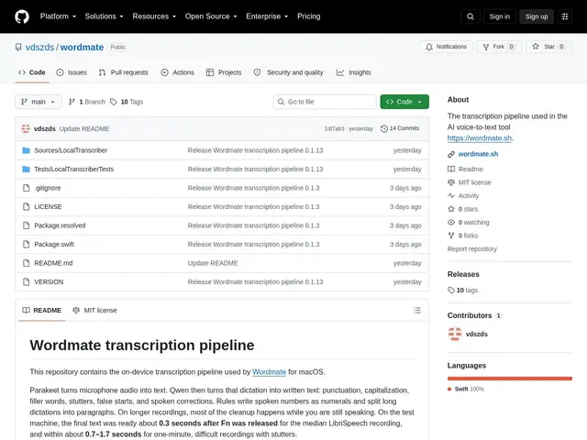This screenshot has height=440, width=587.
Task: Open the appearance settings icon beside Sign up
Action: click(565, 16)
